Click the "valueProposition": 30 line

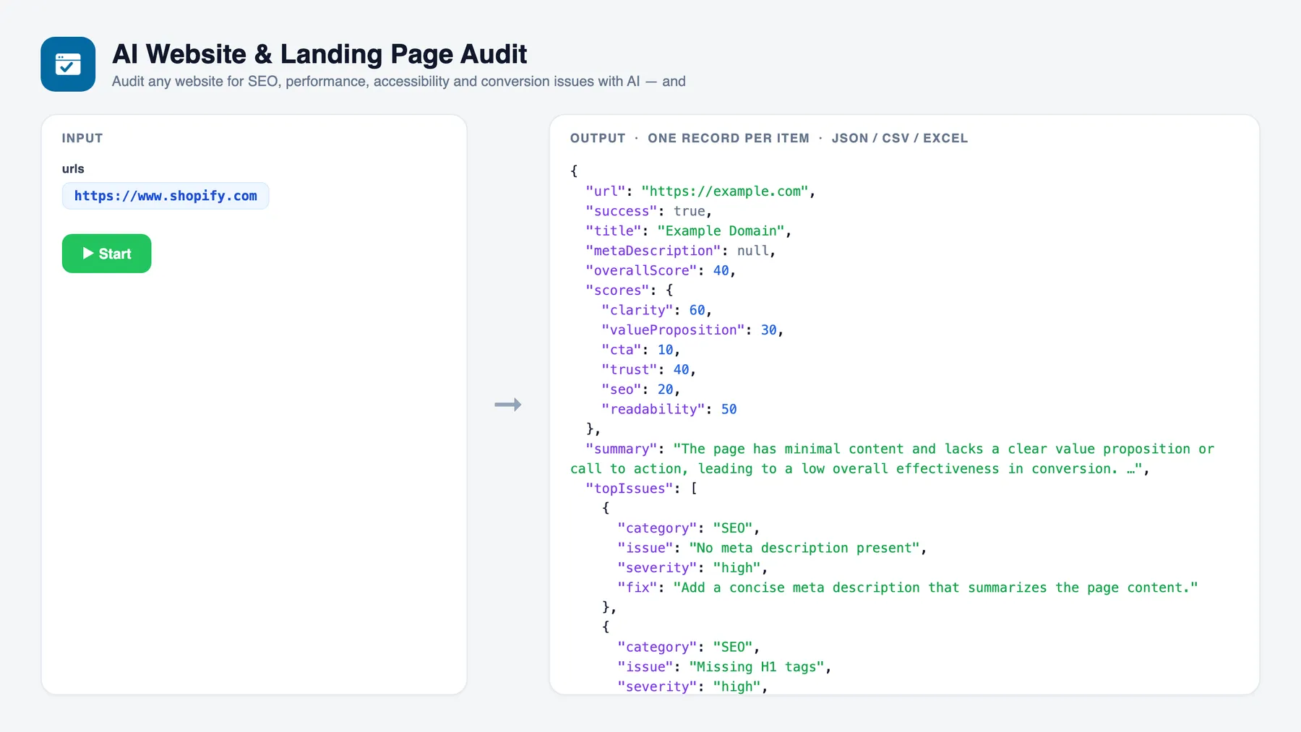[x=692, y=330]
